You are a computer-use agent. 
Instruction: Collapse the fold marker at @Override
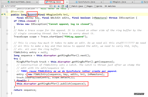tap(7, 12)
